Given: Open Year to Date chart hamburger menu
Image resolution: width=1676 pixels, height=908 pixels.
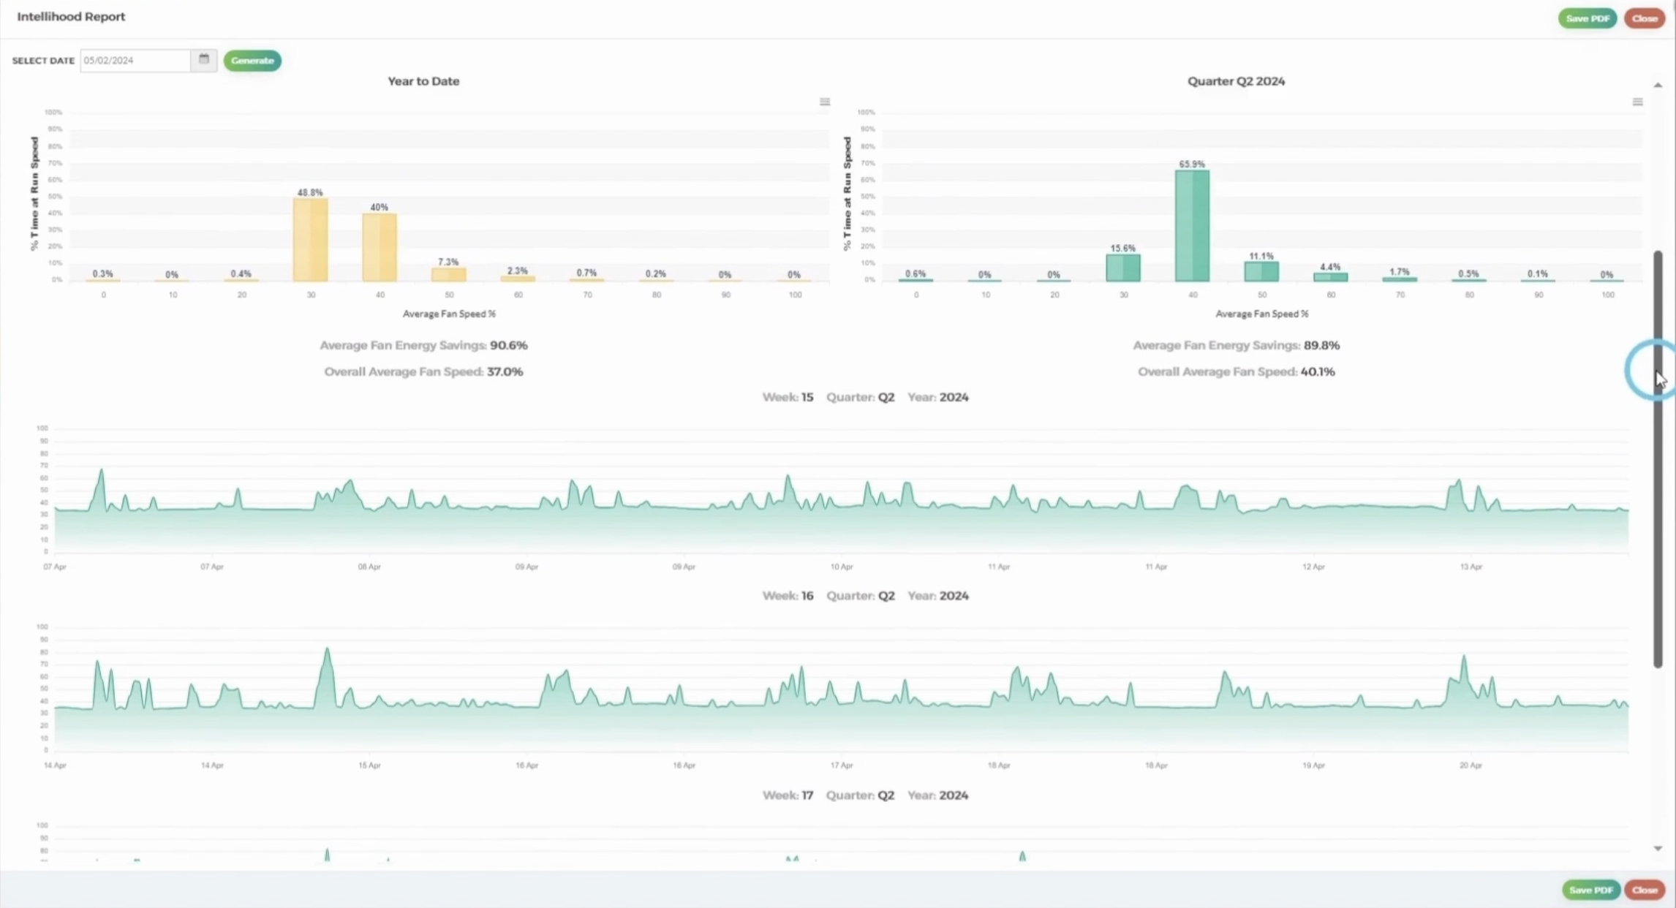Looking at the screenshot, I should pos(825,102).
